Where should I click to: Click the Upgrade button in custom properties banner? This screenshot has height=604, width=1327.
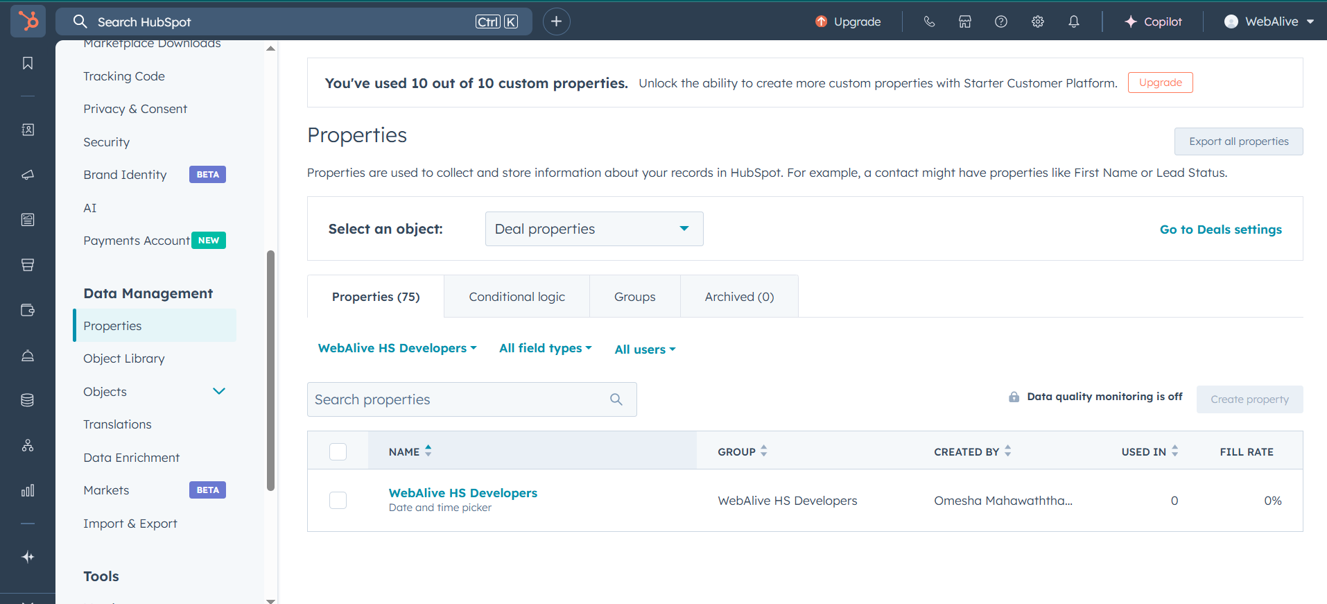[x=1160, y=83]
